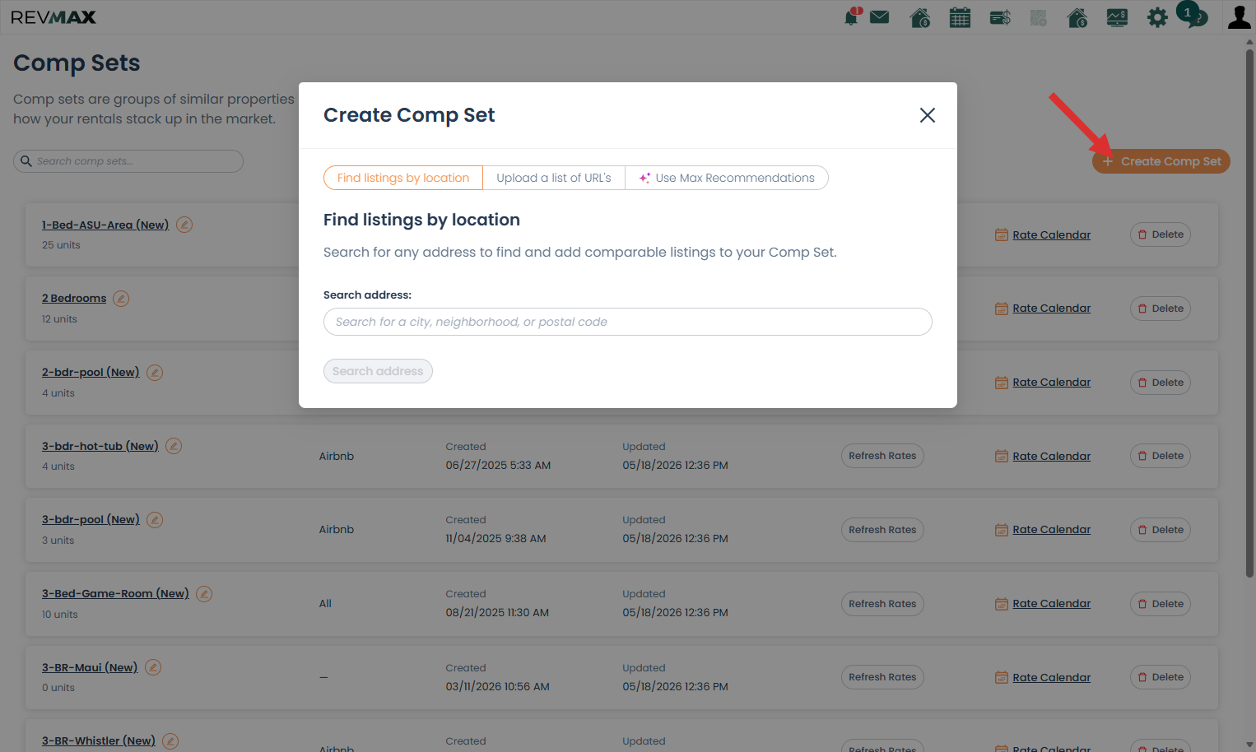Delete the 3-bdr-hot-tub comp set
Screen dimensions: 1256x752
click(1161, 456)
